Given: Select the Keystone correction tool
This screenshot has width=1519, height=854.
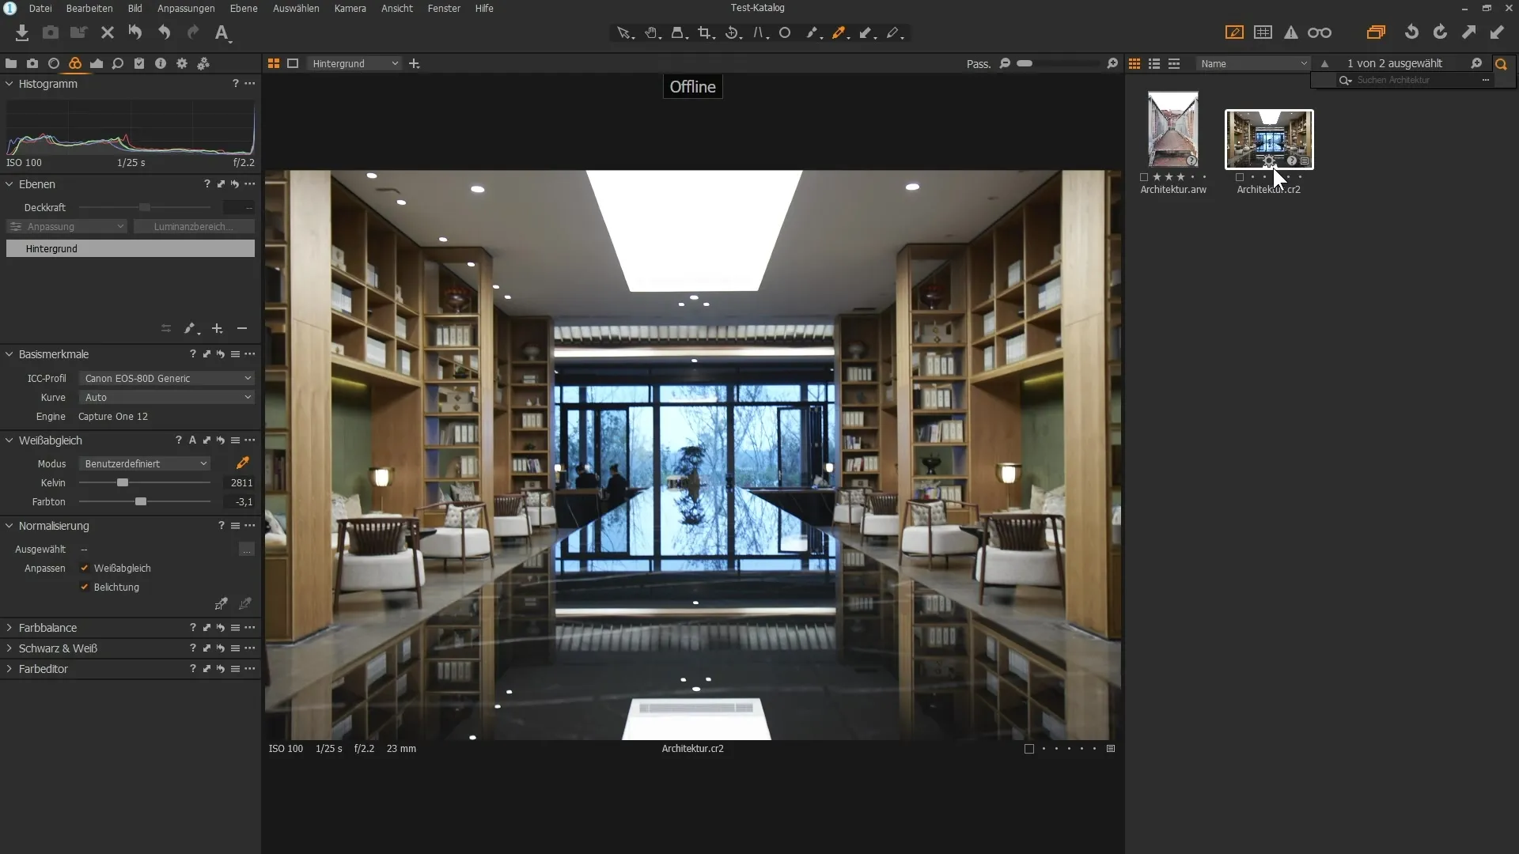Looking at the screenshot, I should [759, 33].
